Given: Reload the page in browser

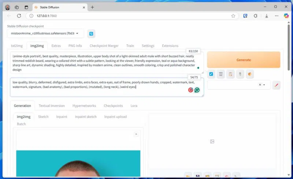Looking at the screenshot, I should 19,16.
